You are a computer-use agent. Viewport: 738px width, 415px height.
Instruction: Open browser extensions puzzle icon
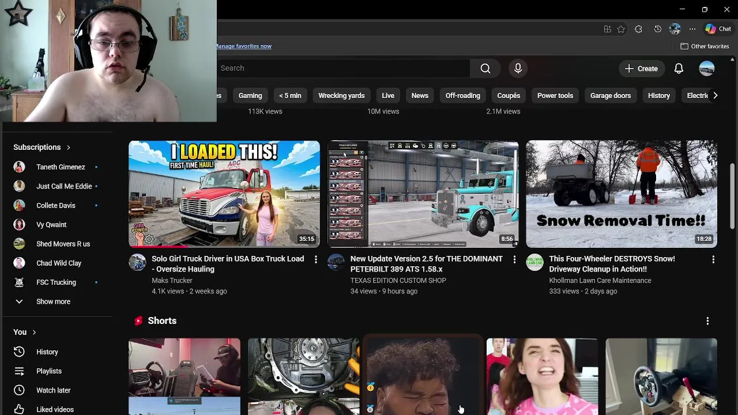[x=638, y=29]
